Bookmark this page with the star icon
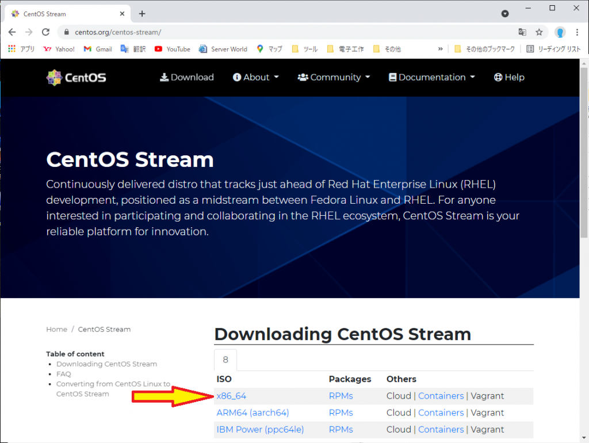589x443 pixels. click(x=539, y=32)
